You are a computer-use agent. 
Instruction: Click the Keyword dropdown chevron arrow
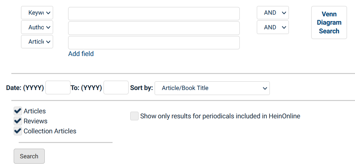48,13
